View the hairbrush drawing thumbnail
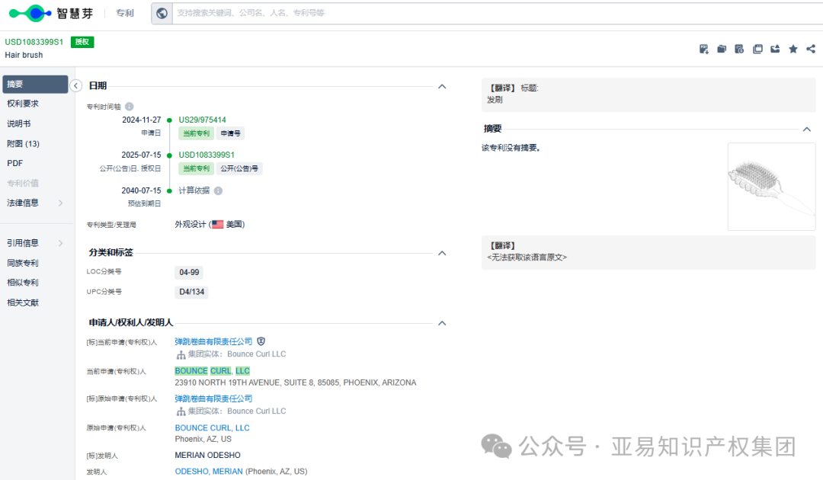This screenshot has width=823, height=480. tap(771, 185)
